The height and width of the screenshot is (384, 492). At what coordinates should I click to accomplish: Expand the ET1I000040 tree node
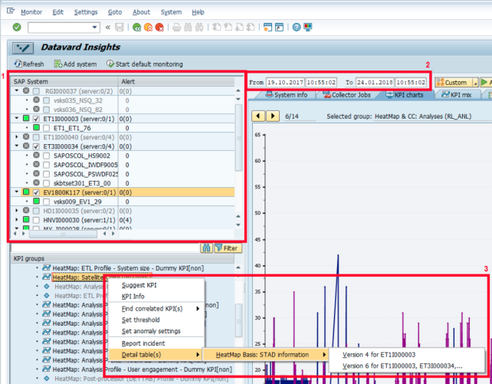[x=17, y=137]
